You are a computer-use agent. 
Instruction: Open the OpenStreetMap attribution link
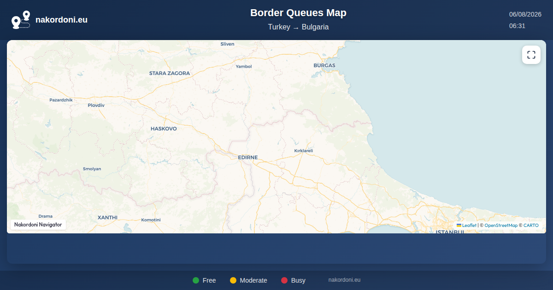pos(501,226)
